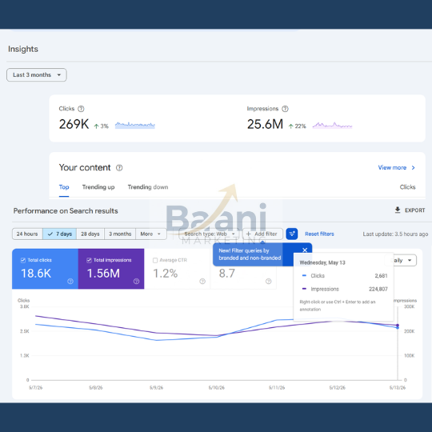
Task: Click the Impressions sparkline chart
Action: coord(332,126)
